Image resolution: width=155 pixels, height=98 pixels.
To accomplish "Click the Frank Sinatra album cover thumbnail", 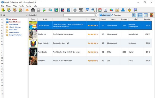I will [x=33, y=52].
